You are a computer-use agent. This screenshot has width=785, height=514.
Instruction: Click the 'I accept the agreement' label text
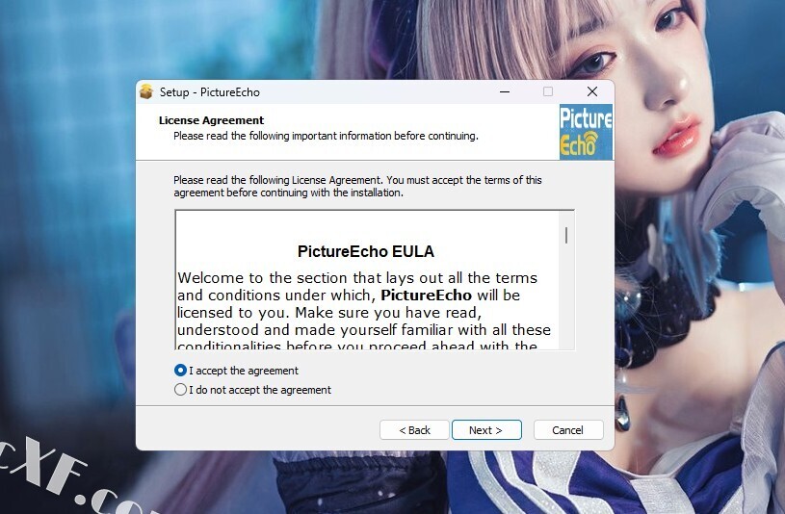(244, 371)
